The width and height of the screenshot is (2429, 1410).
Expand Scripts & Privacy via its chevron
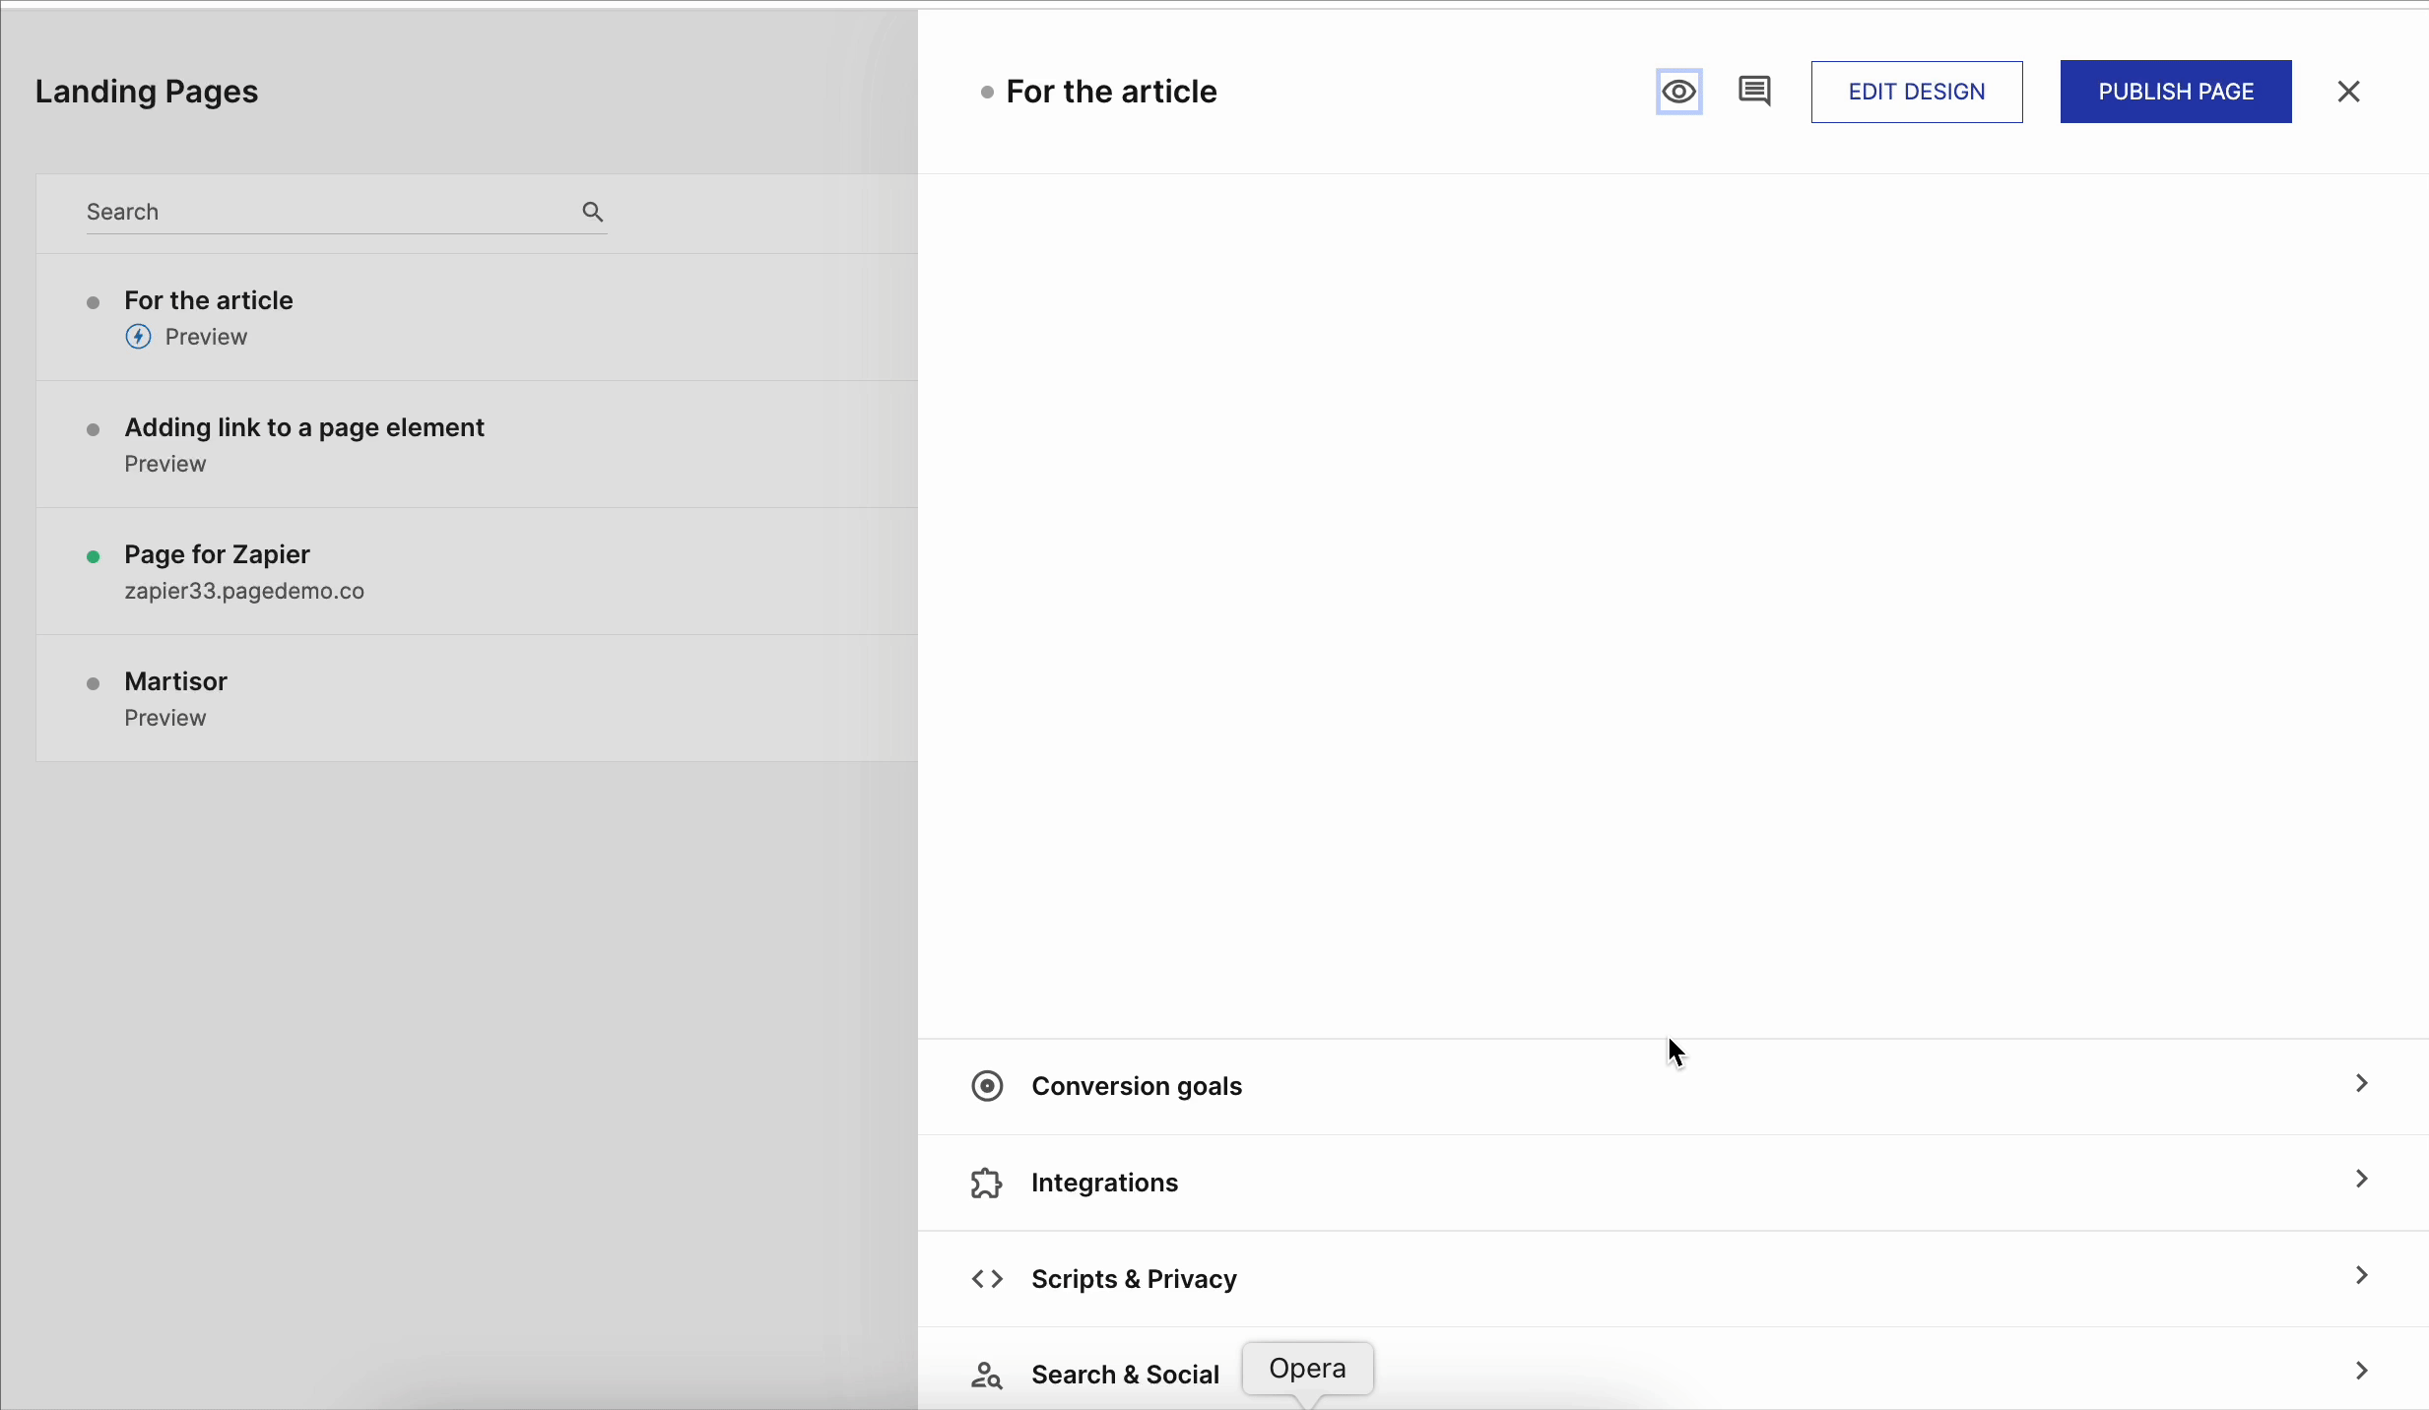click(x=2361, y=1275)
